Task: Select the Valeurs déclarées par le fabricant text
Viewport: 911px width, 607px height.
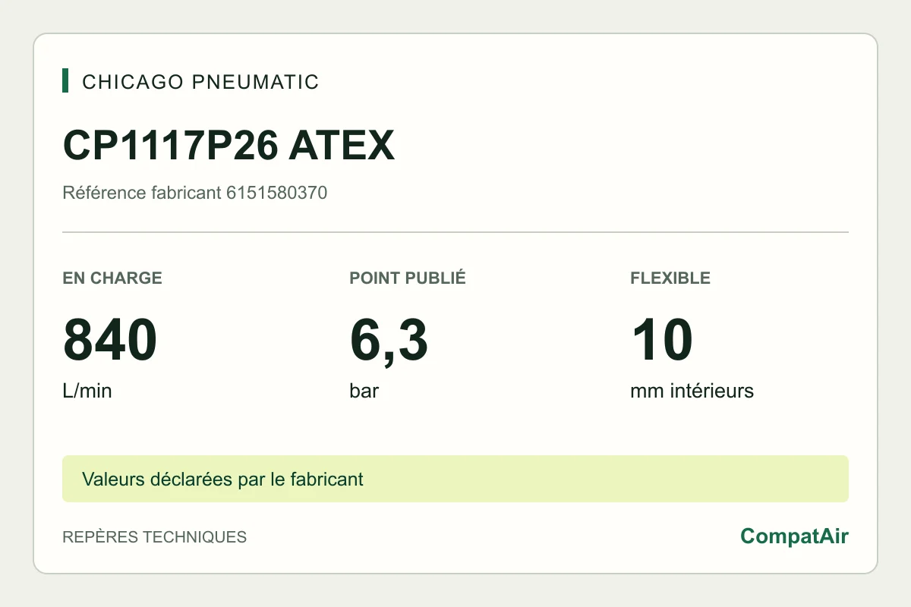Action: (x=222, y=480)
